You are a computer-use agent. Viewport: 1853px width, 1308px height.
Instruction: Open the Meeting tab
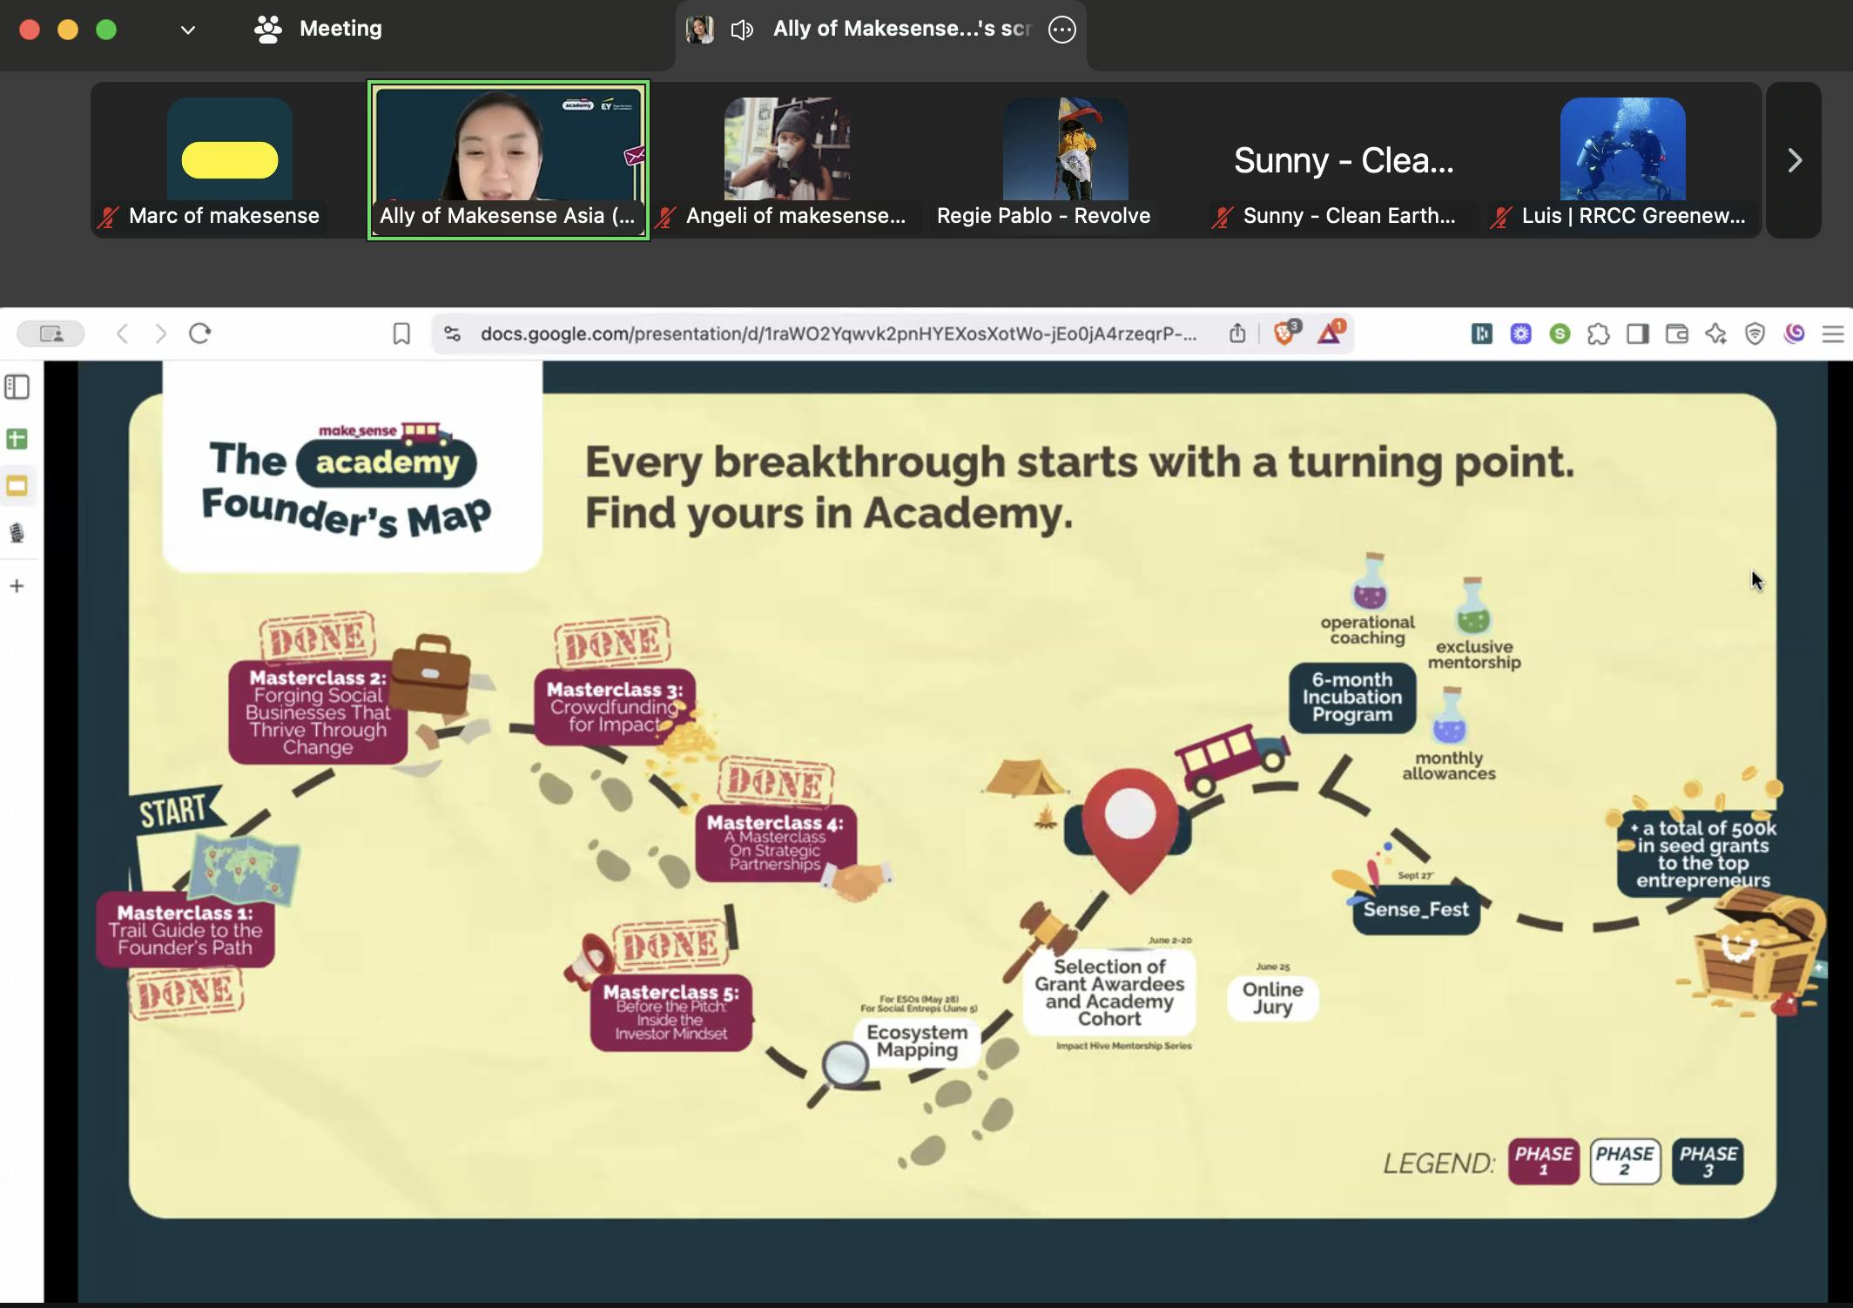pos(319,29)
